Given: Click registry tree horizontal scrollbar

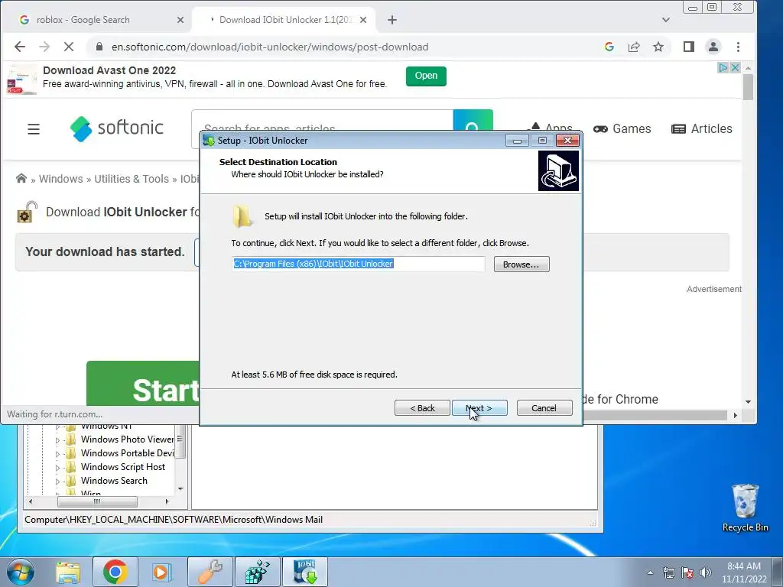Looking at the screenshot, I should (x=98, y=501).
